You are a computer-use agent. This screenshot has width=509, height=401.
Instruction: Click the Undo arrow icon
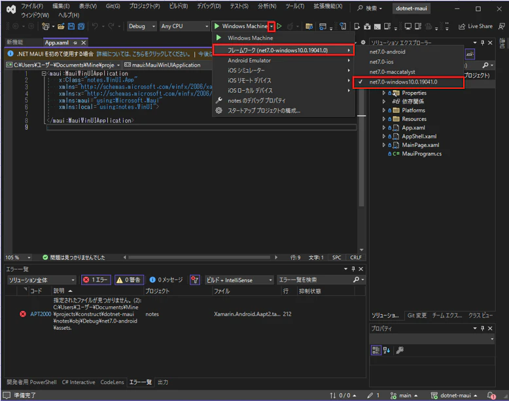[95, 26]
